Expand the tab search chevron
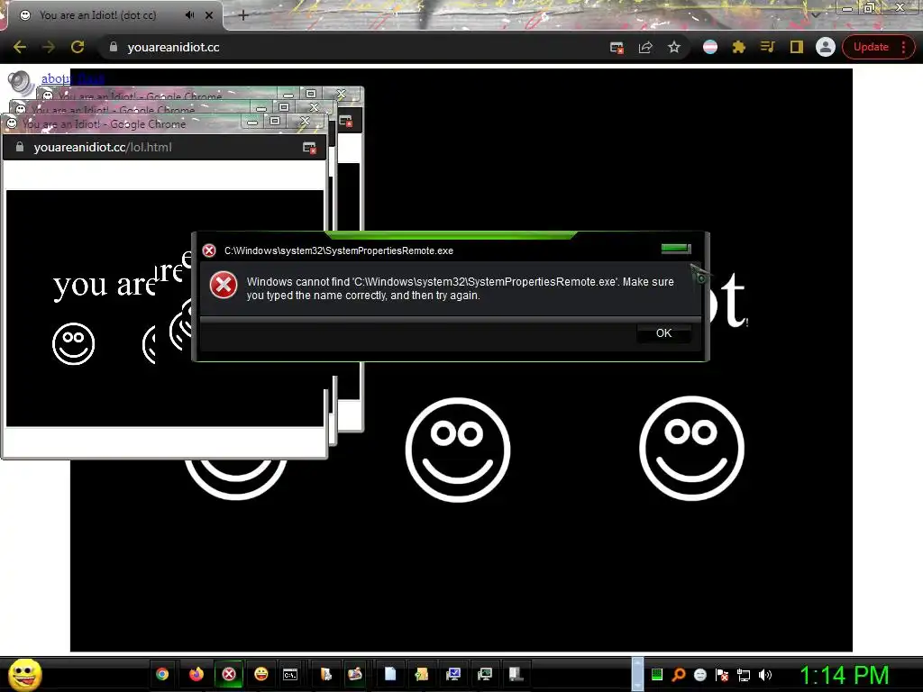 coord(816,14)
